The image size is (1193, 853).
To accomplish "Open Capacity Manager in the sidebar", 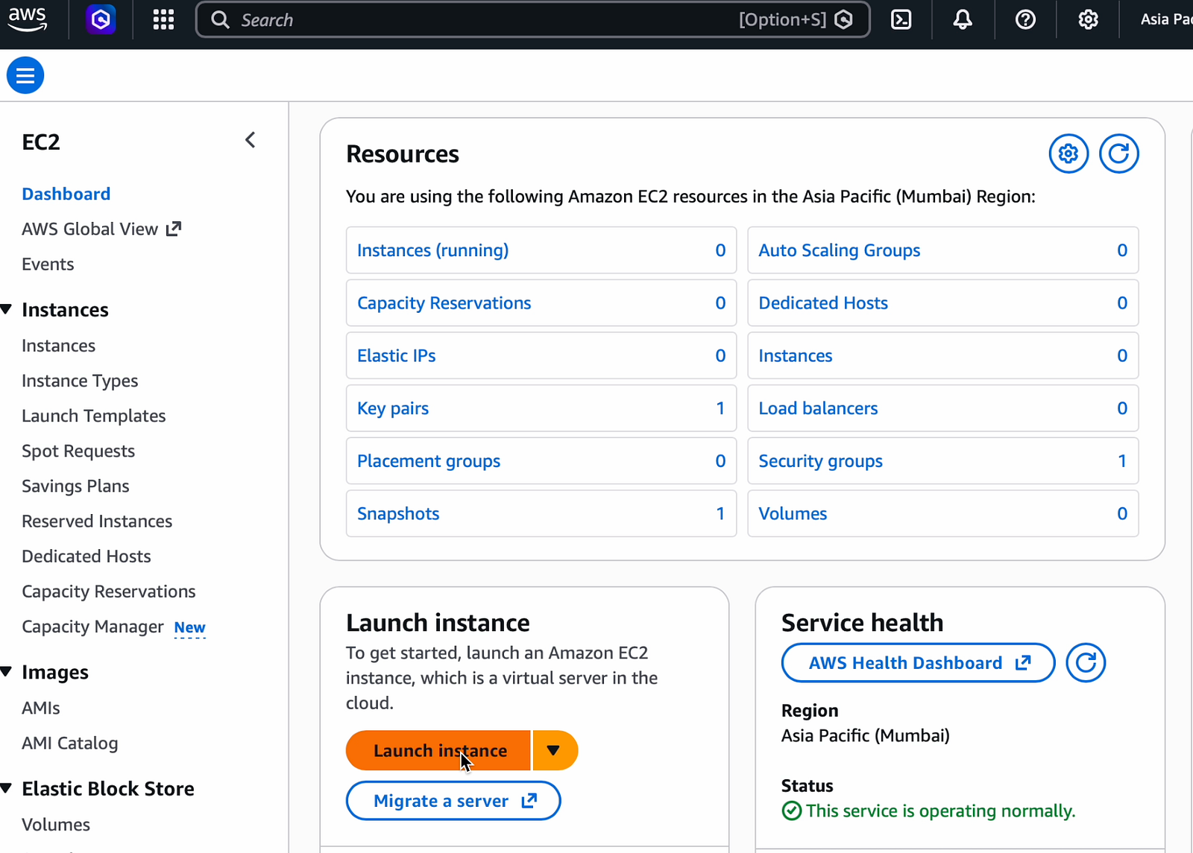I will coord(92,627).
